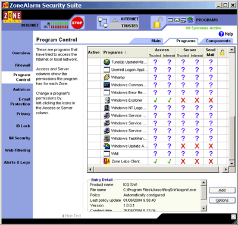Click the TRUSTED zone label
This screenshot has height=225, width=238.
pyautogui.click(x=129, y=26)
